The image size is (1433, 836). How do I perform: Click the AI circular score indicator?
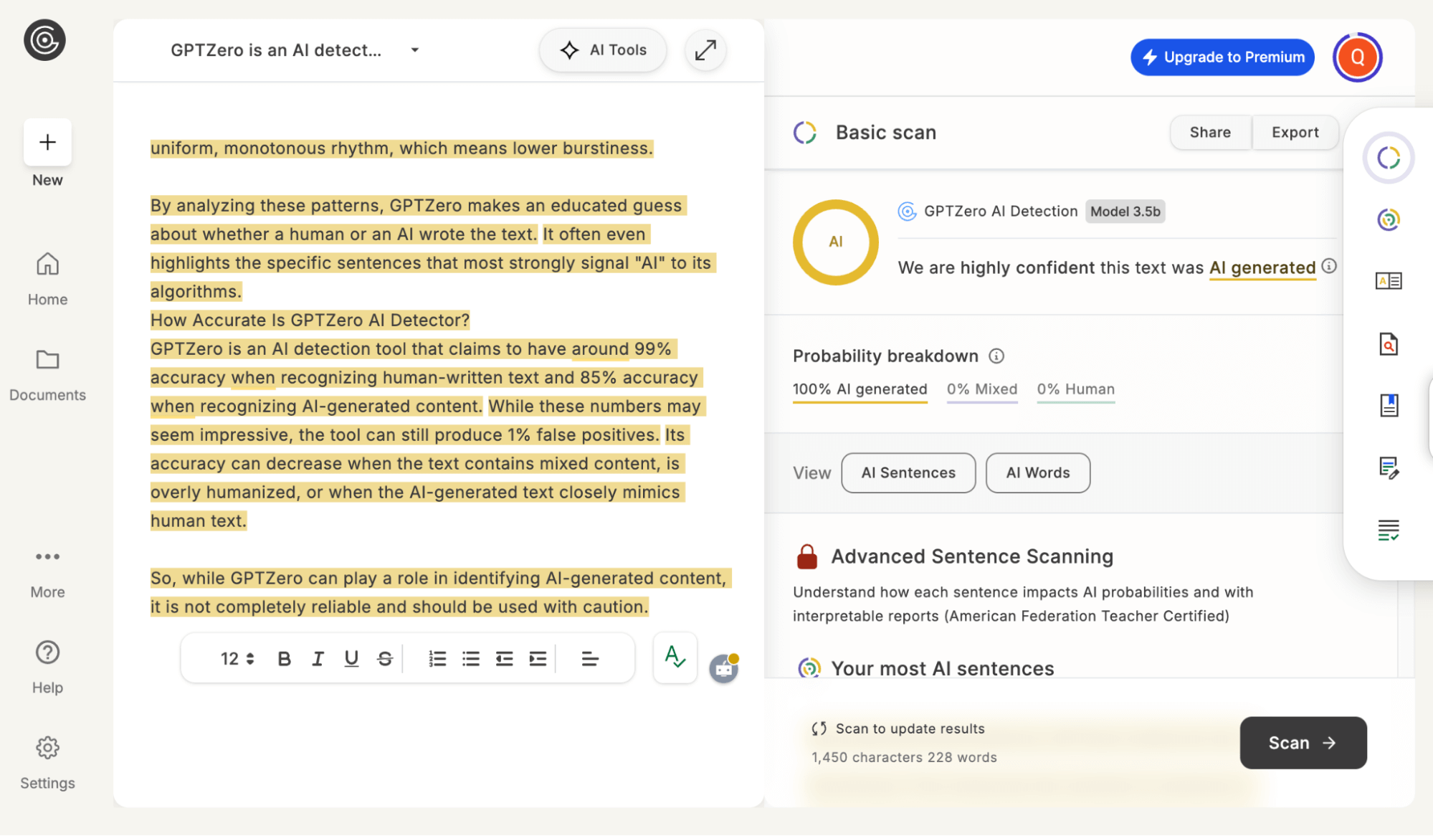click(835, 242)
